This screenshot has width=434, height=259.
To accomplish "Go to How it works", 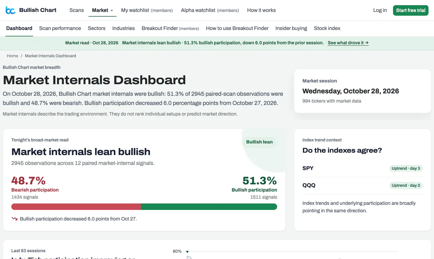I will [x=261, y=10].
